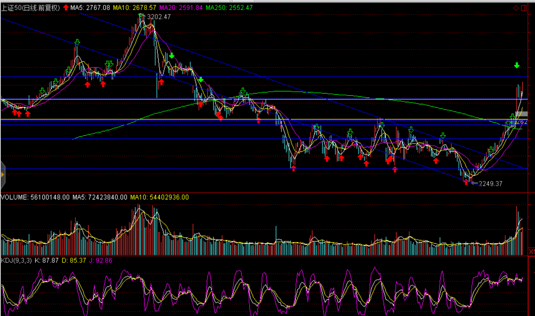Viewport: 535px width, 316px height.
Task: Click the solid green down arrow above latest candles
Action: (517, 66)
